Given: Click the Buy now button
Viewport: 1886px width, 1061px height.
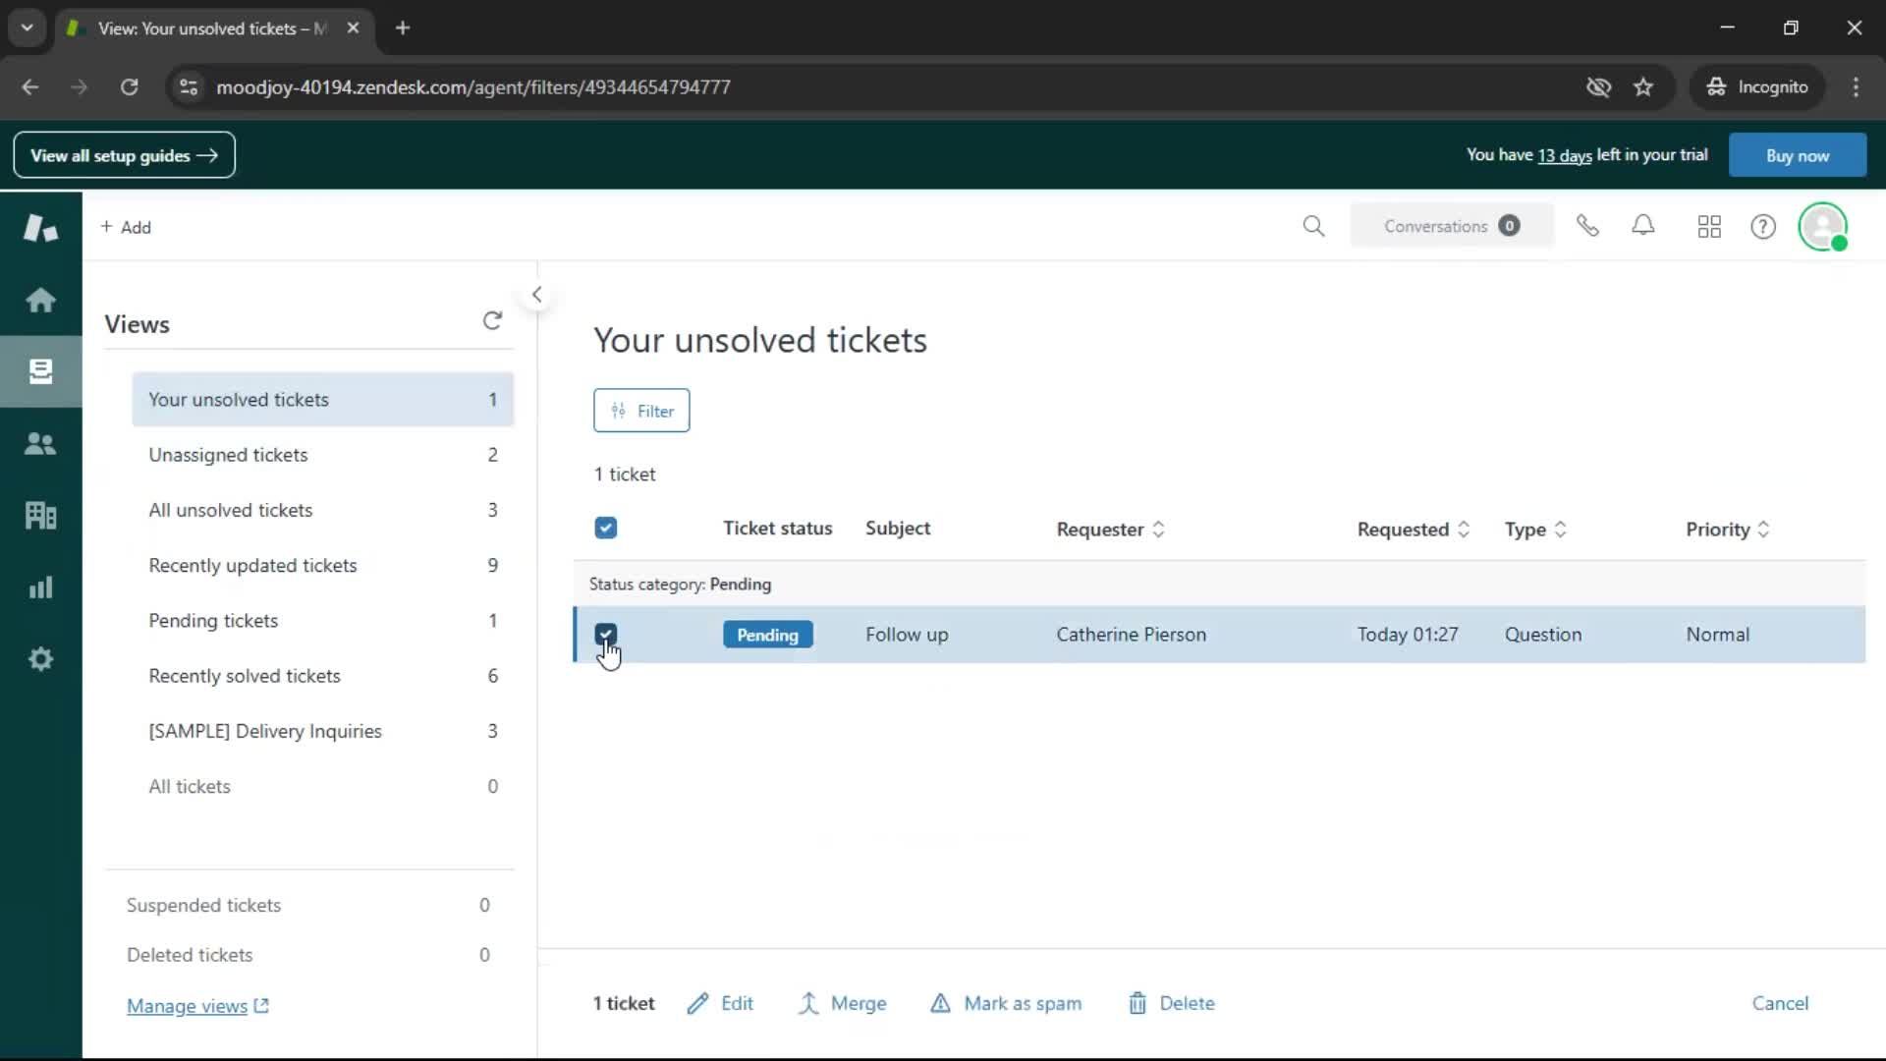Looking at the screenshot, I should 1797,155.
